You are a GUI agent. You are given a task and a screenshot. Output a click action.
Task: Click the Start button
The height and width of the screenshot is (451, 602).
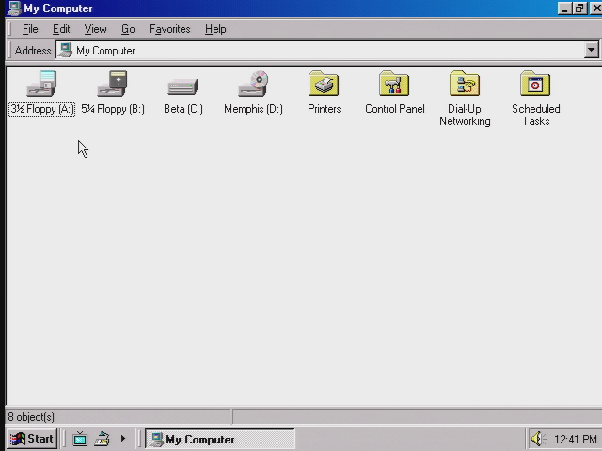click(x=32, y=439)
